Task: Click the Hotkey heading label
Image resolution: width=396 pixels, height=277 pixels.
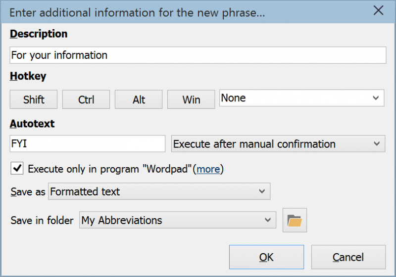Action: (x=28, y=76)
